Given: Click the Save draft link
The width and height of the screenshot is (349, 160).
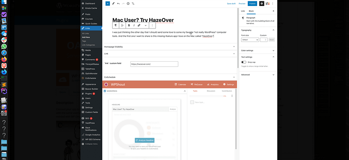Looking at the screenshot, I should pyautogui.click(x=231, y=4).
